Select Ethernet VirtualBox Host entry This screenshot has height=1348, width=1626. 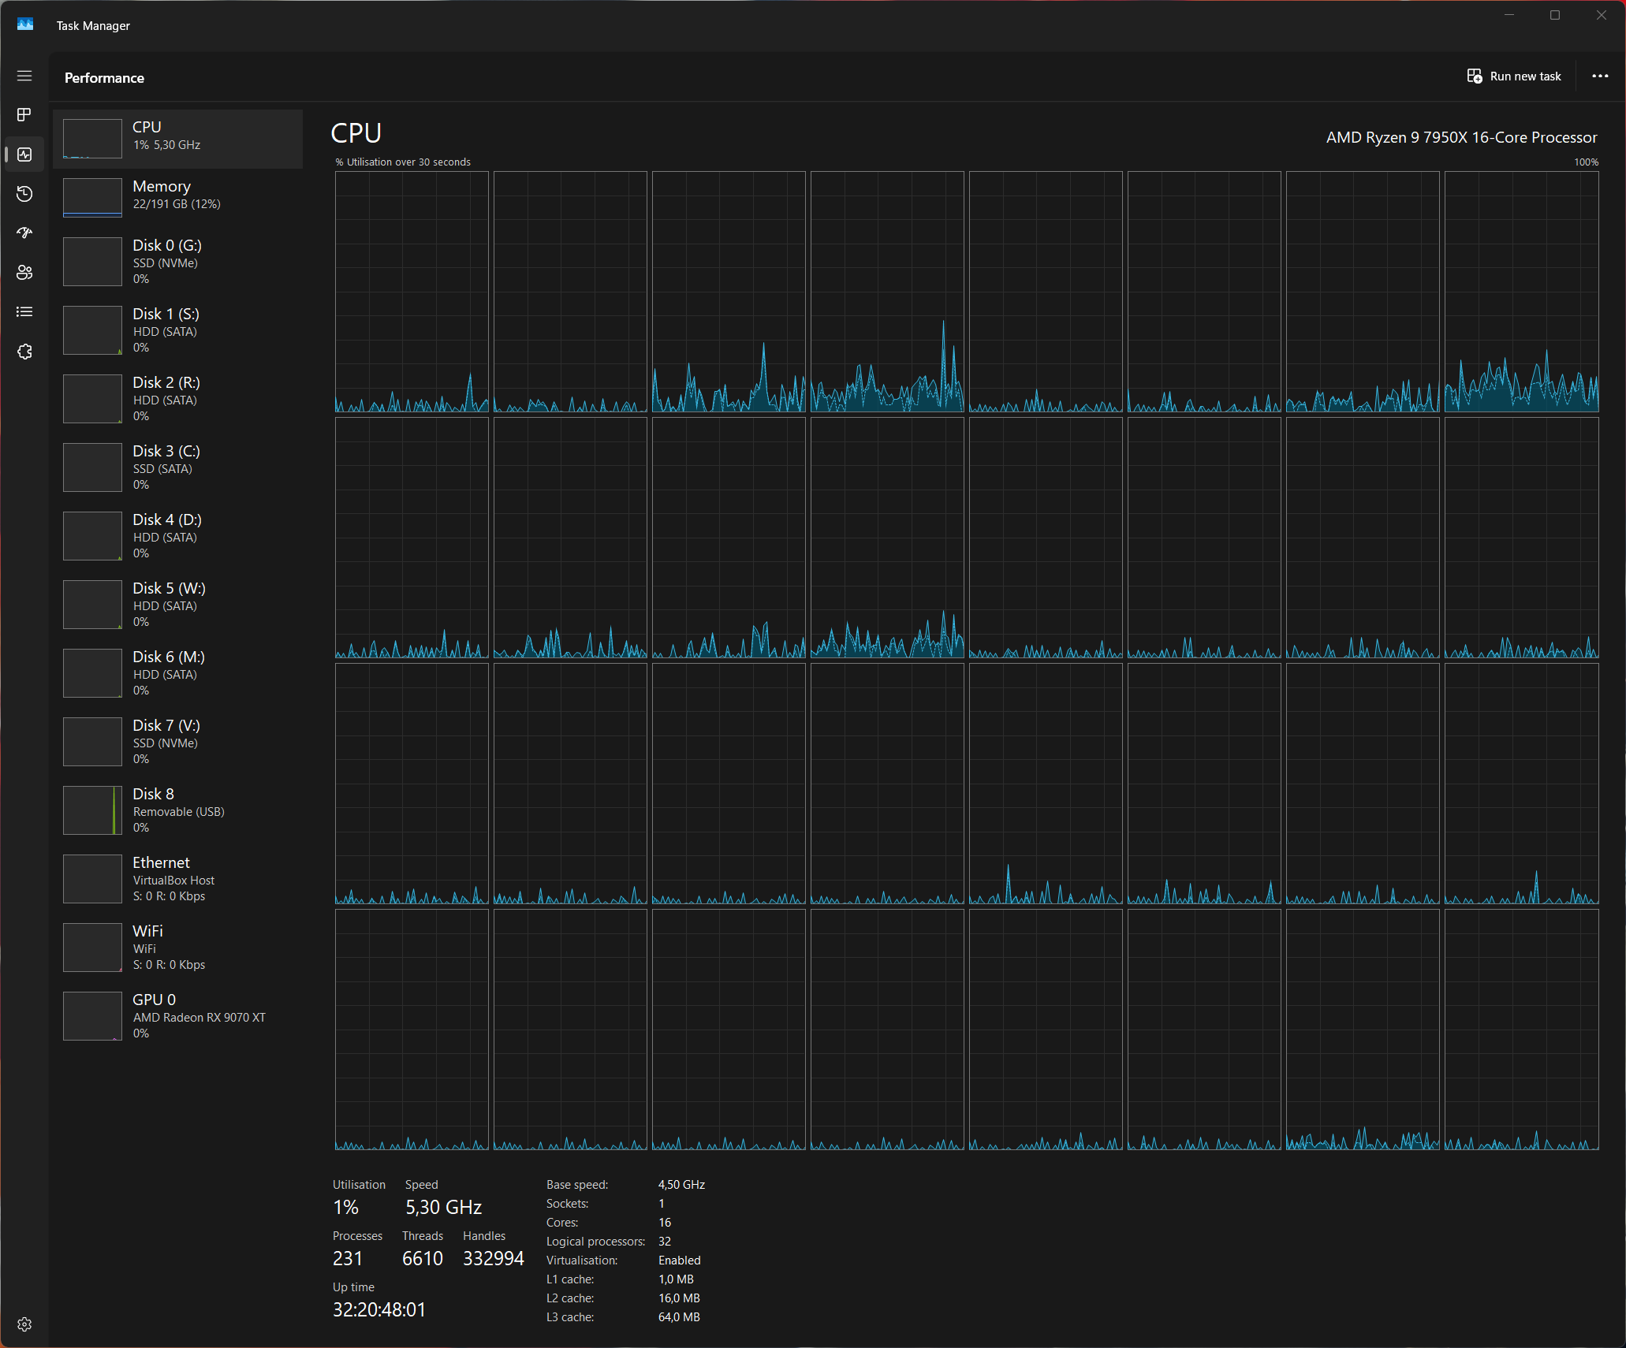point(177,878)
